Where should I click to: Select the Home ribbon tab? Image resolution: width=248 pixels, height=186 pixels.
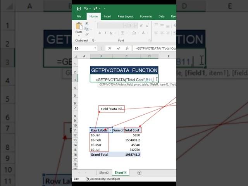93,16
